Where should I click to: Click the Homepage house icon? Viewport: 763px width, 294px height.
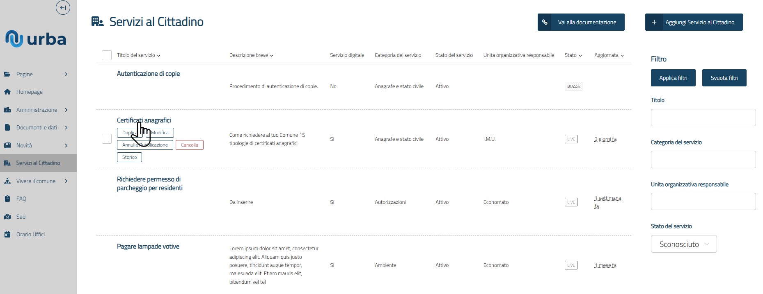click(7, 92)
